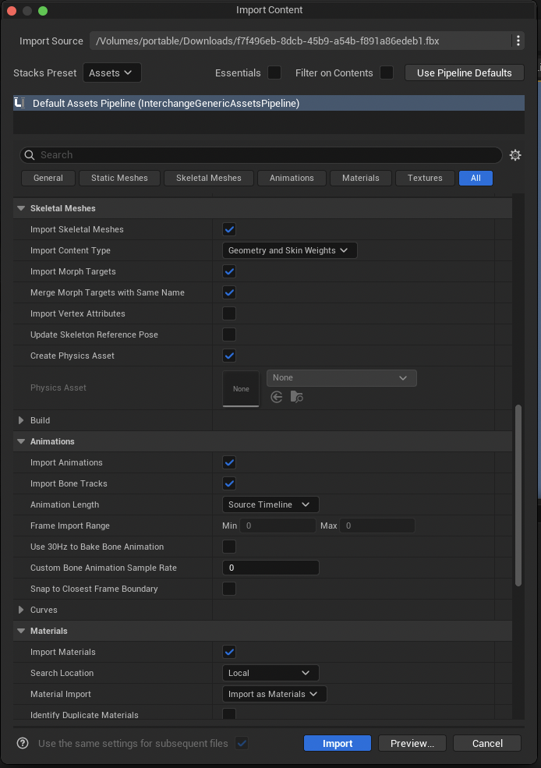Click the magnifier icon in the search field
Image resolution: width=541 pixels, height=768 pixels.
[x=30, y=155]
